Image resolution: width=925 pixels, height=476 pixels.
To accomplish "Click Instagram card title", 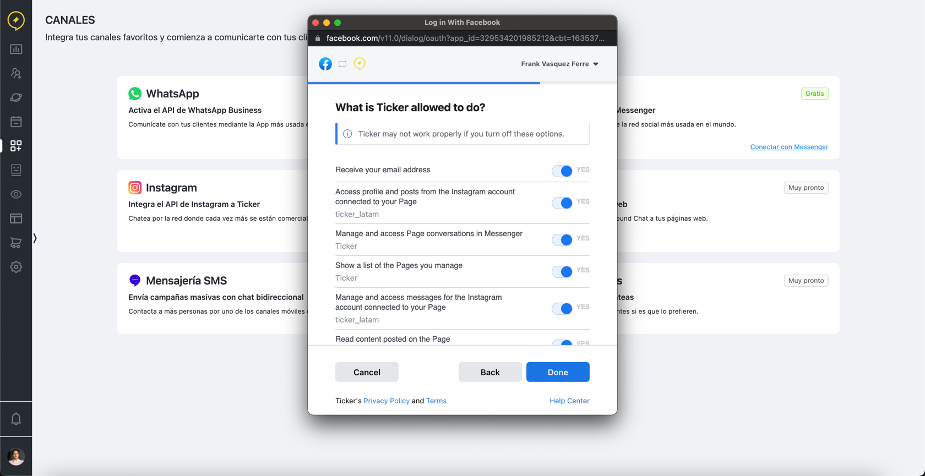I will [x=171, y=188].
